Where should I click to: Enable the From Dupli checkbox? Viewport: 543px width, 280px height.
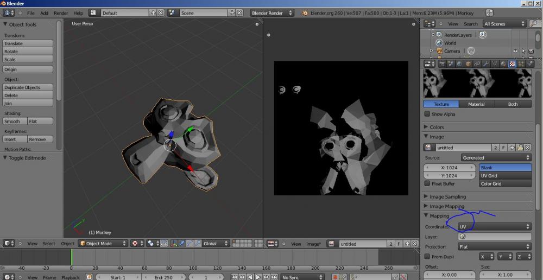click(x=427, y=257)
